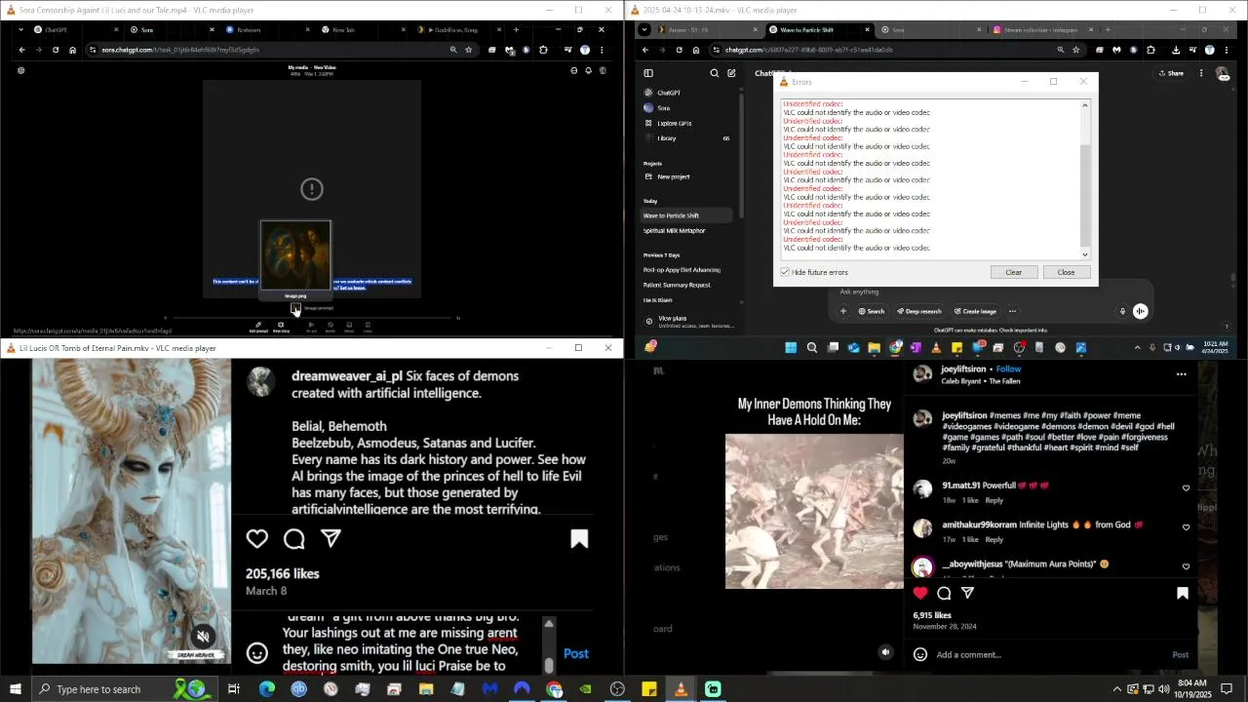Toggle the ChatGPT sidebar panel icon

click(648, 73)
